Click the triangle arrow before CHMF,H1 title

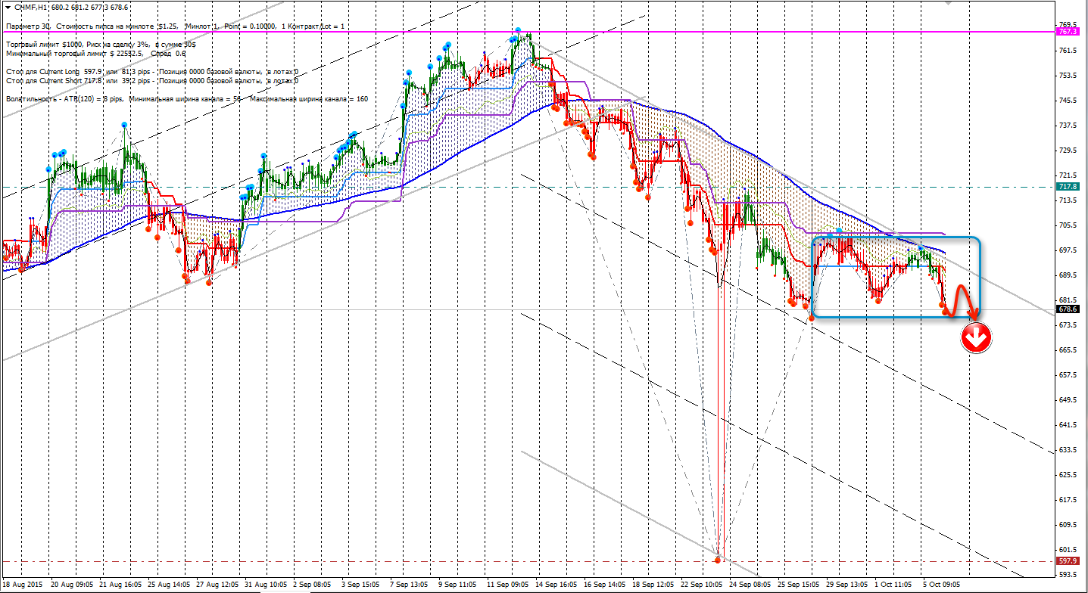(6, 8)
